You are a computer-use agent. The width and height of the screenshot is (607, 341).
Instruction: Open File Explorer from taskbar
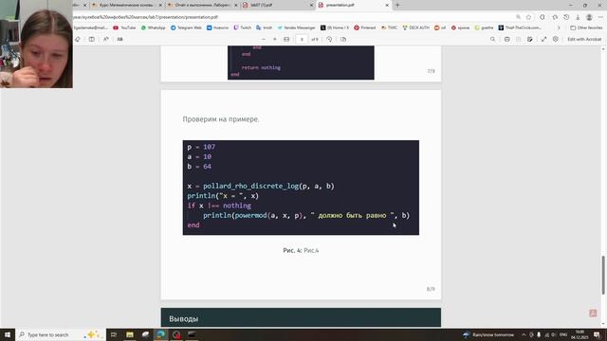point(130,334)
